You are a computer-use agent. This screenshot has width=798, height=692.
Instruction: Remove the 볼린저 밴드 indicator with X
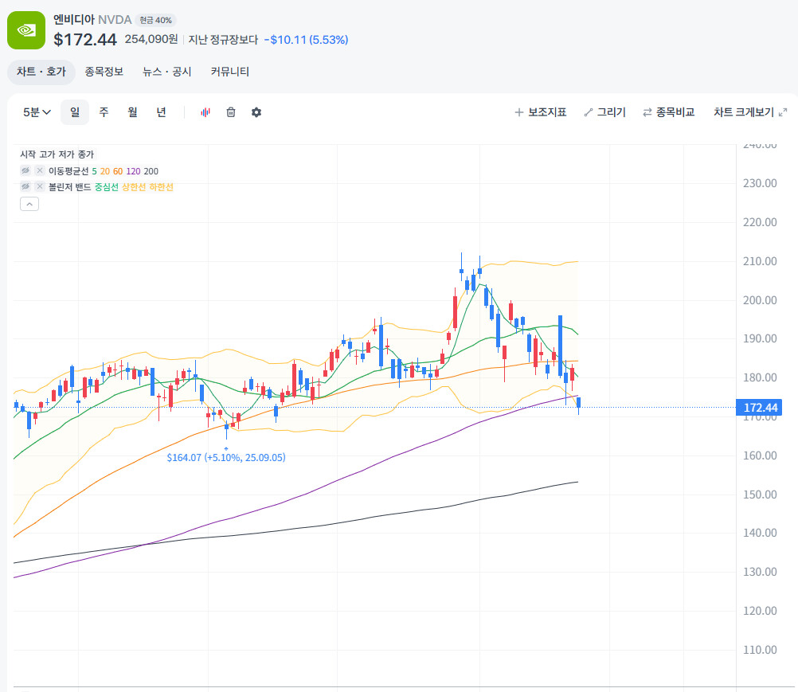[39, 186]
